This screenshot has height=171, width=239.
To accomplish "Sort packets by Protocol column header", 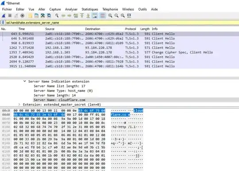I will 131,29.
